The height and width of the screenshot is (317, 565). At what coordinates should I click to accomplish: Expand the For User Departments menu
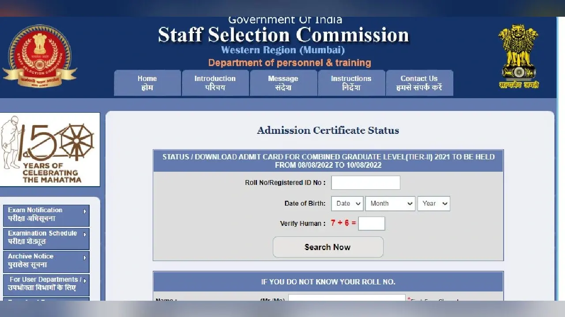46,285
